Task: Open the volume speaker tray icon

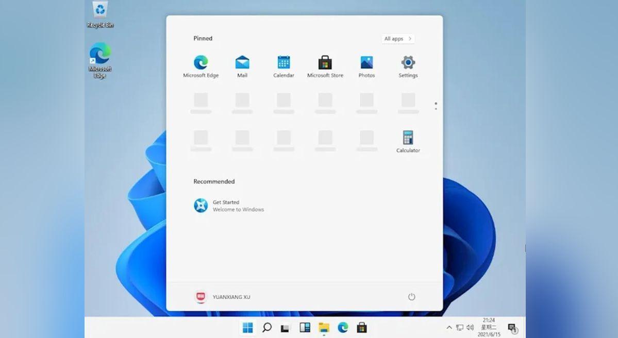Action: click(470, 327)
